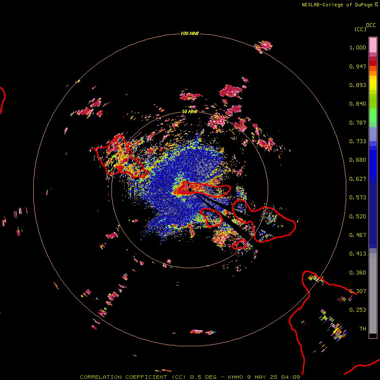Click the 0.840 scale value
This screenshot has height=380, width=380.
coord(358,104)
